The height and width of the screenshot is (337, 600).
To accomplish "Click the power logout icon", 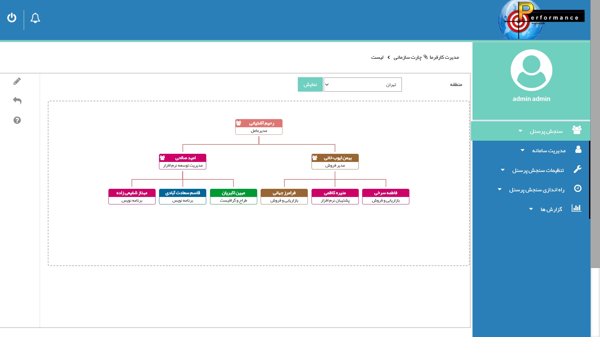I will [12, 18].
